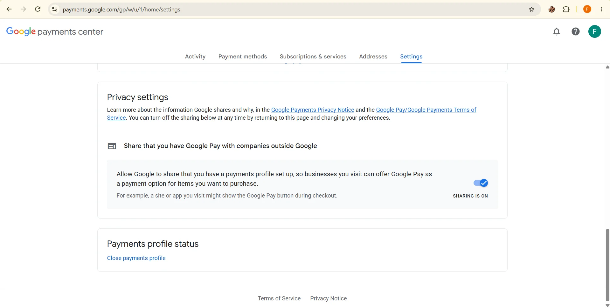This screenshot has width=610, height=308.
Task: Reload the payments settings page
Action: pos(38,9)
